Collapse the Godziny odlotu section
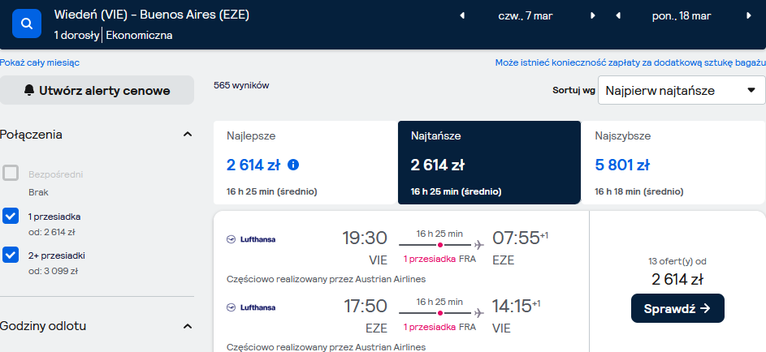Image resolution: width=766 pixels, height=352 pixels. pyautogui.click(x=187, y=326)
